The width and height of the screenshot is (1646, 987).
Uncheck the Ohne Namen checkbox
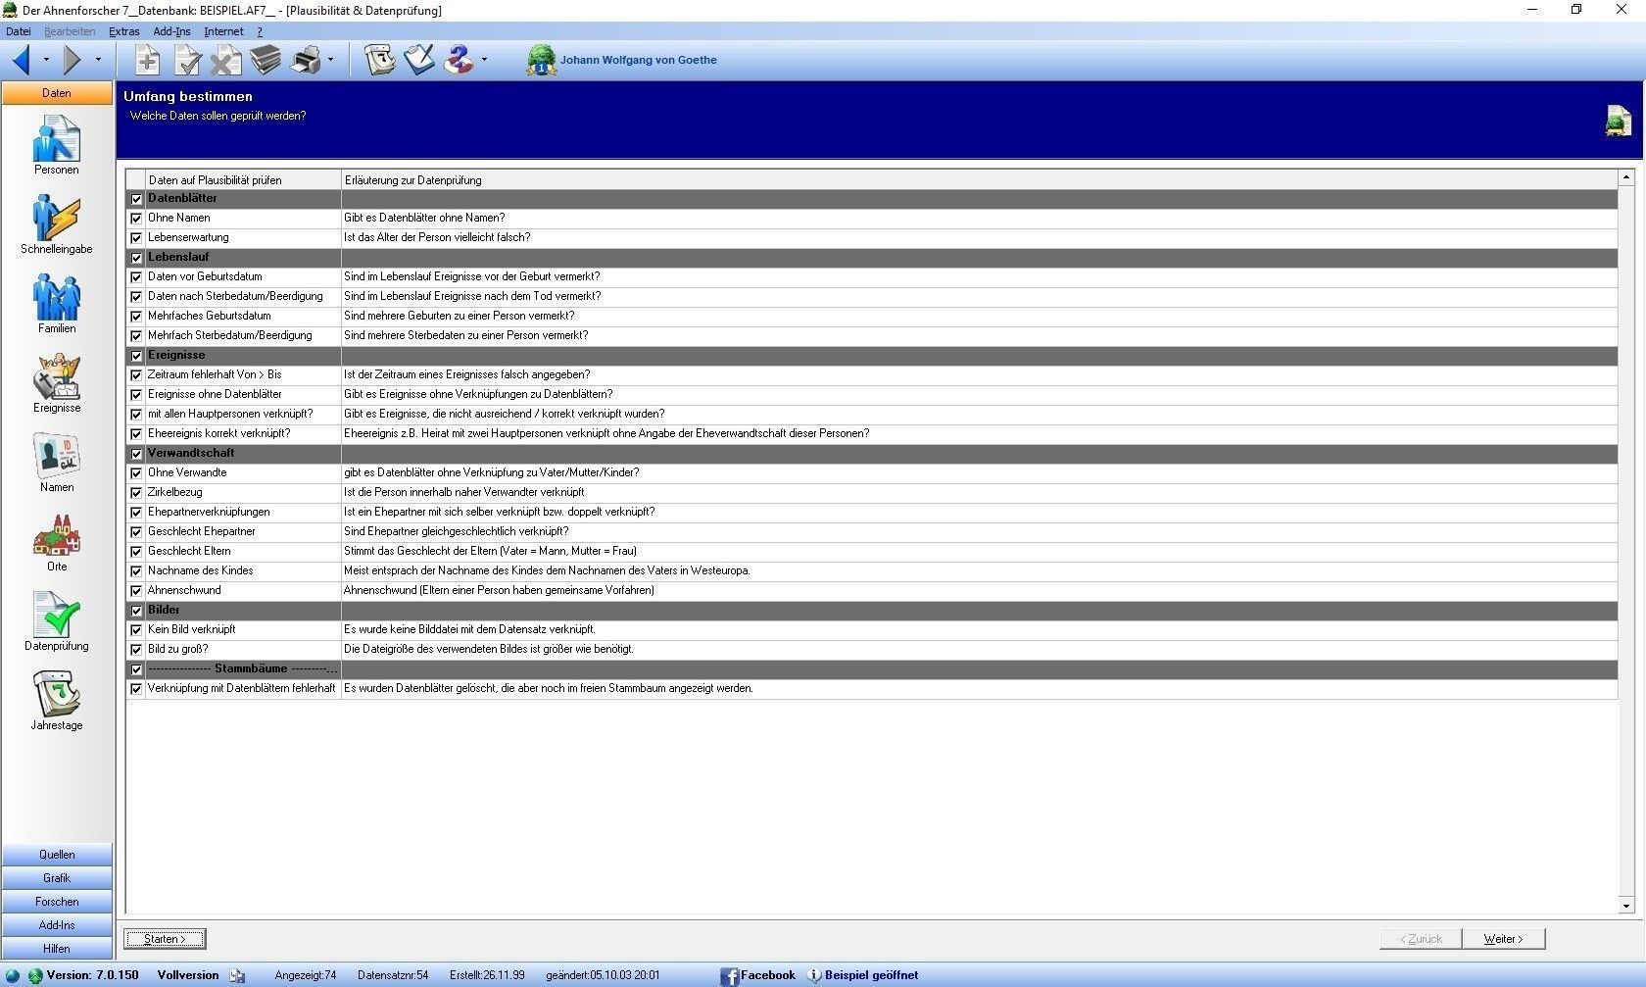(136, 219)
